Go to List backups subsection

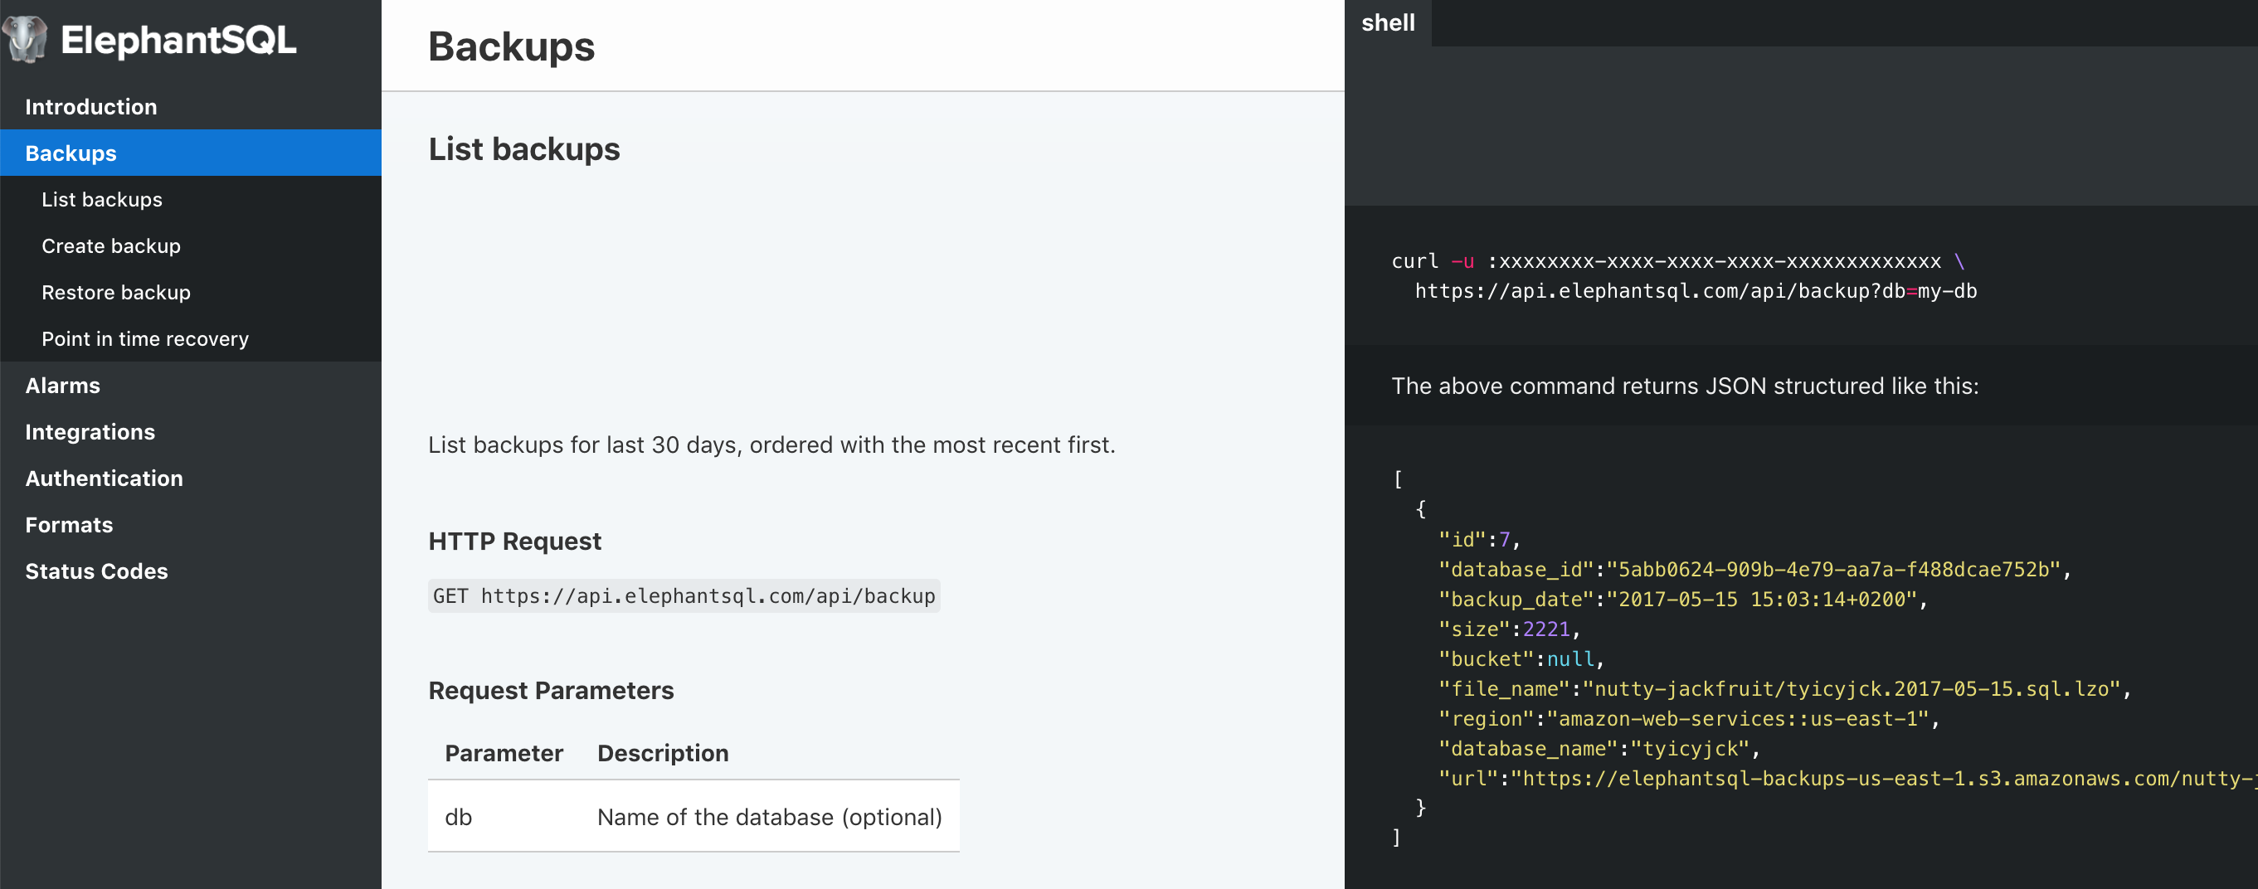tap(102, 200)
